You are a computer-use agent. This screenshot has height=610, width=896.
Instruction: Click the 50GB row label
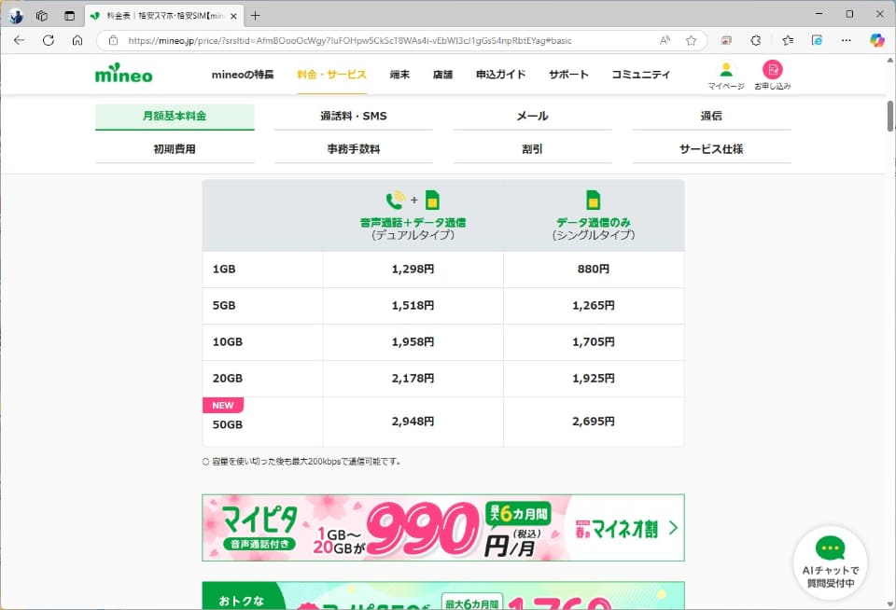(x=228, y=424)
